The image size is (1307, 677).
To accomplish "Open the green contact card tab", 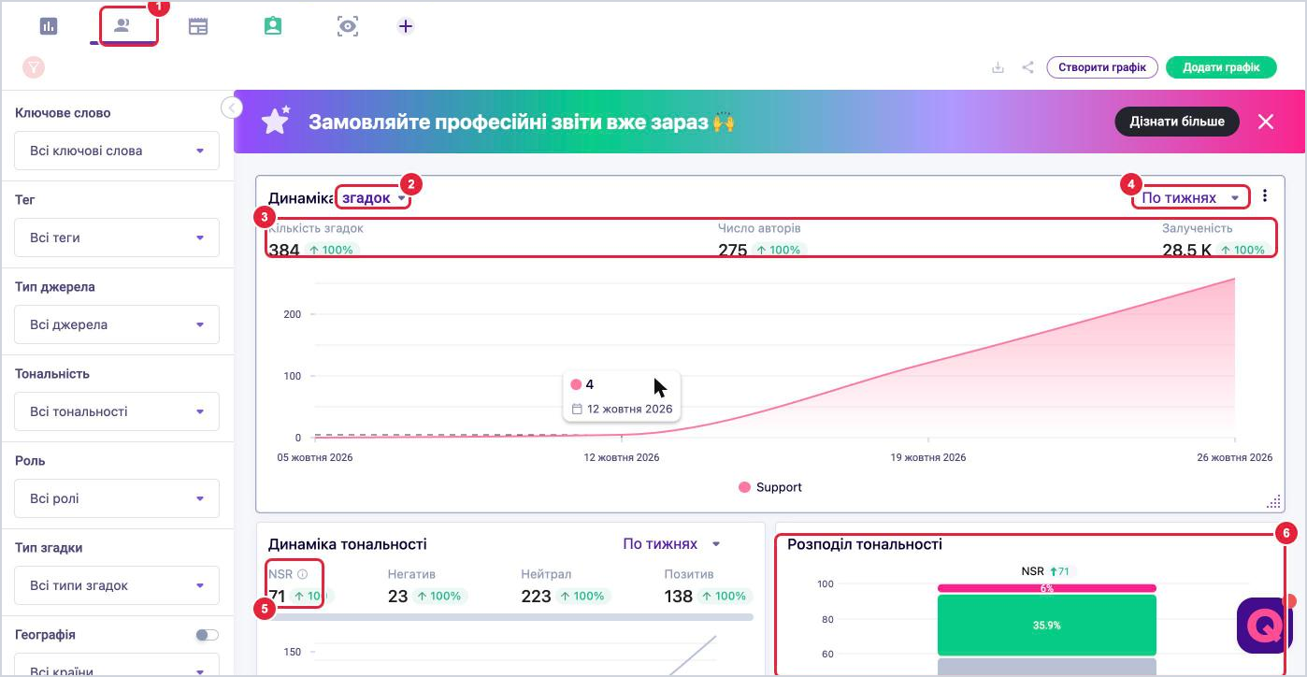I will pyautogui.click(x=273, y=26).
